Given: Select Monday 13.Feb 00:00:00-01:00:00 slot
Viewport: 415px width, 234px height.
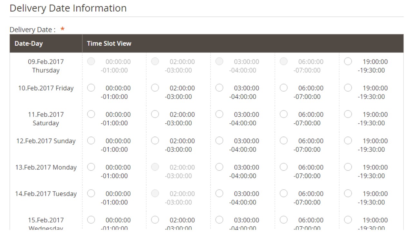Looking at the screenshot, I should tap(91, 167).
